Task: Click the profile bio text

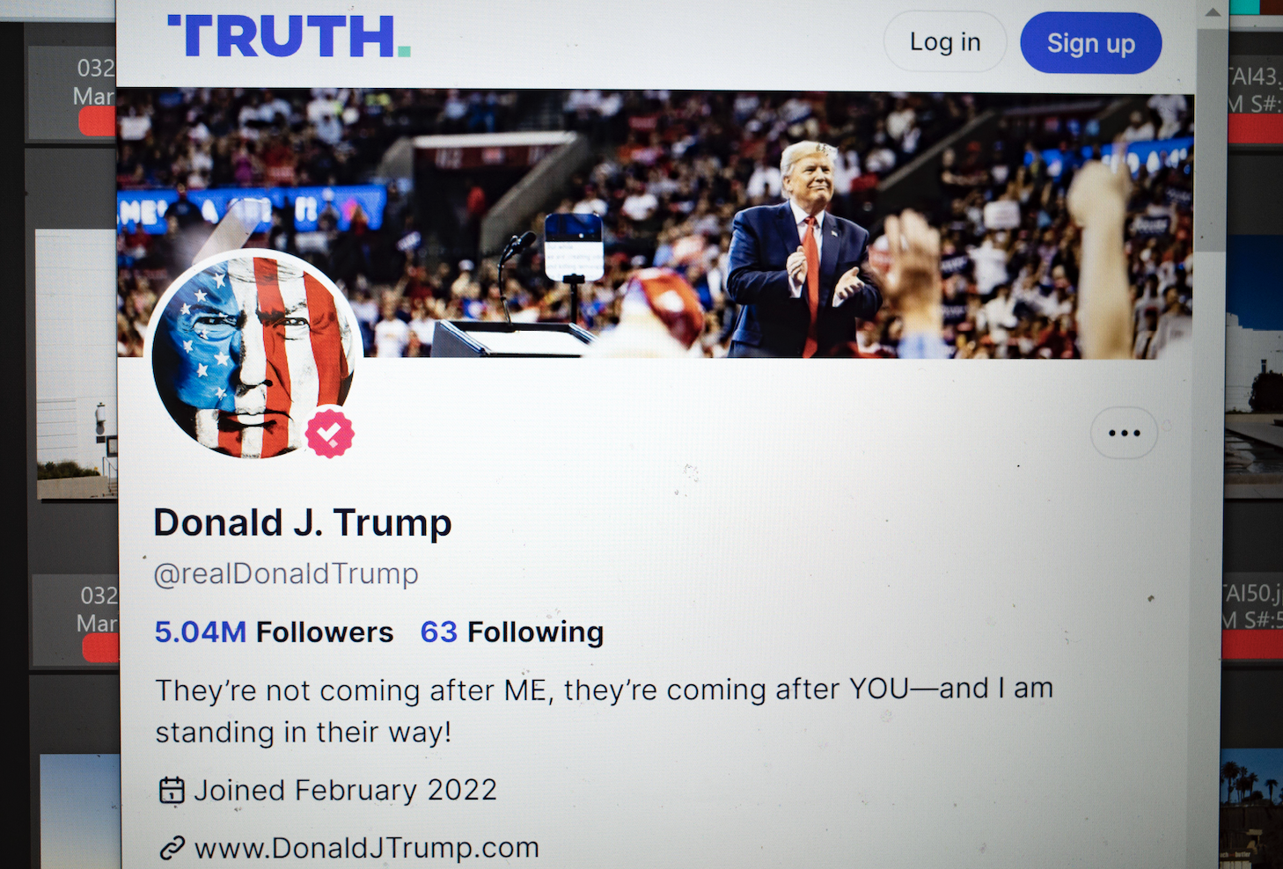Action: (x=604, y=711)
